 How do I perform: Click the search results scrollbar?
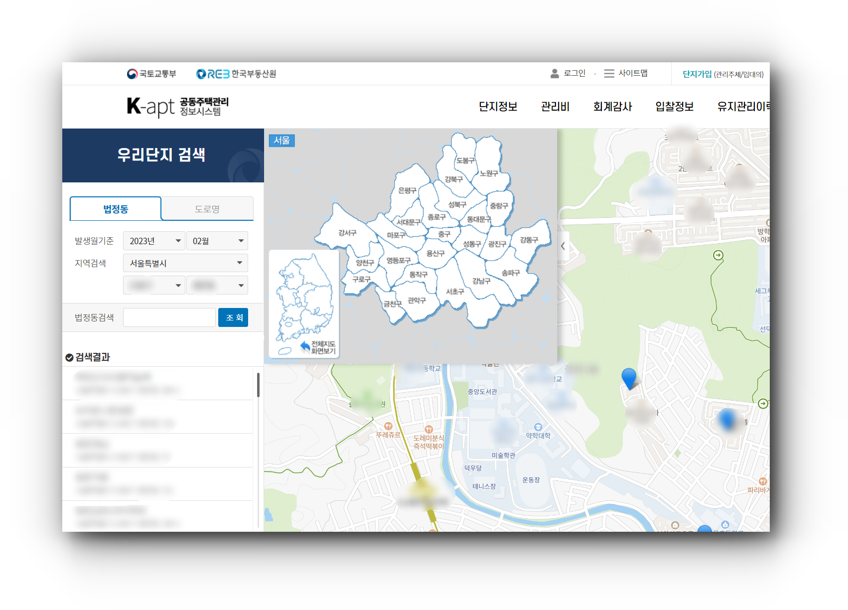[258, 385]
